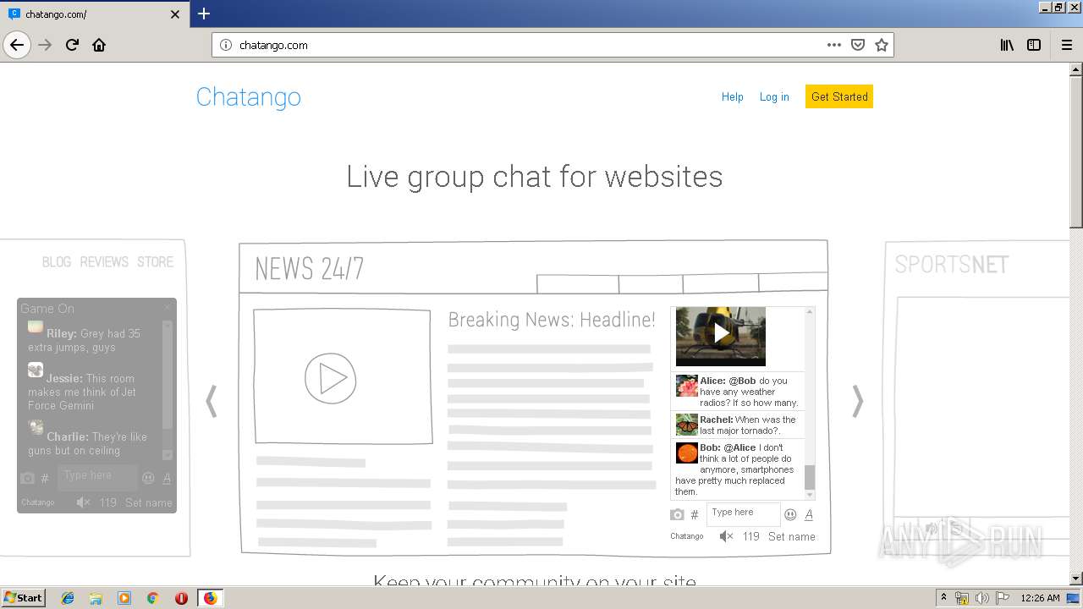Click Rachel's butterfly avatar
The width and height of the screenshot is (1083, 609).
click(x=686, y=425)
